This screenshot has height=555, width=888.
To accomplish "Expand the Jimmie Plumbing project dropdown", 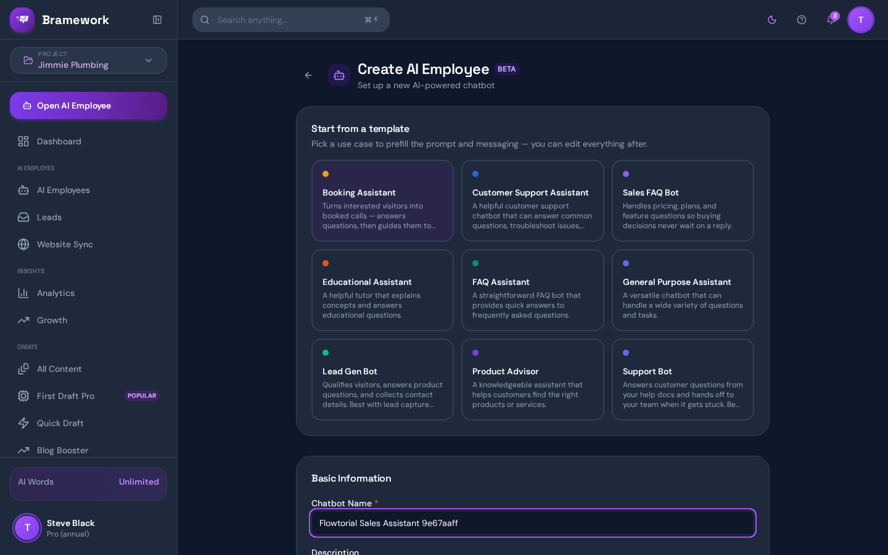I will click(x=88, y=60).
